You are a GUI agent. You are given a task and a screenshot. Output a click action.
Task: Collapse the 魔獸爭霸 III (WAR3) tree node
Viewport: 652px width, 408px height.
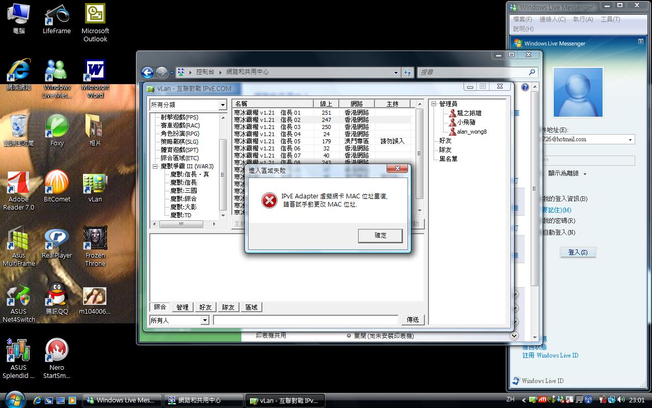(x=155, y=166)
